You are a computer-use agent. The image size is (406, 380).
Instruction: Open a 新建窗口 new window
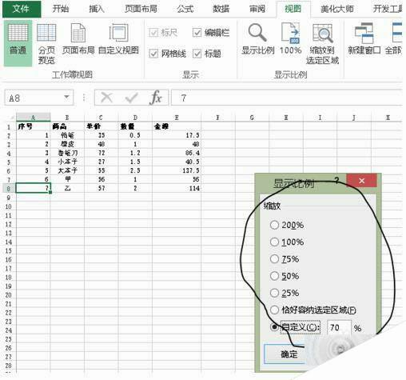(x=364, y=38)
